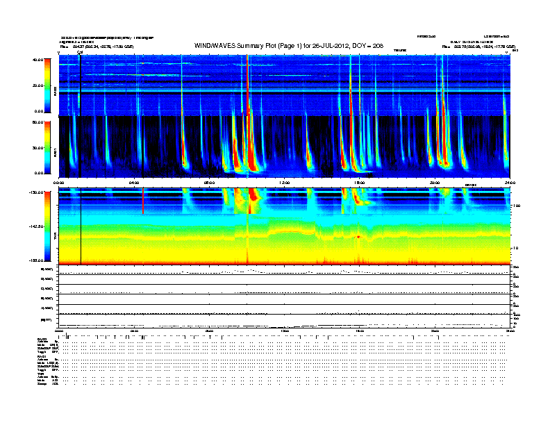Image resolution: width=550 pixels, height=425 pixels.
Task: Click the DOY = 208 text in title
Action: (x=367, y=46)
